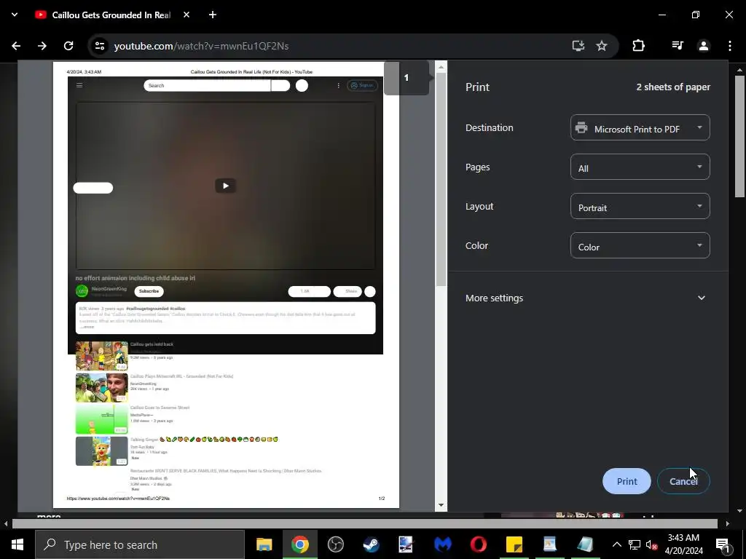Click the network tray icon
The image size is (746, 559).
click(x=635, y=544)
